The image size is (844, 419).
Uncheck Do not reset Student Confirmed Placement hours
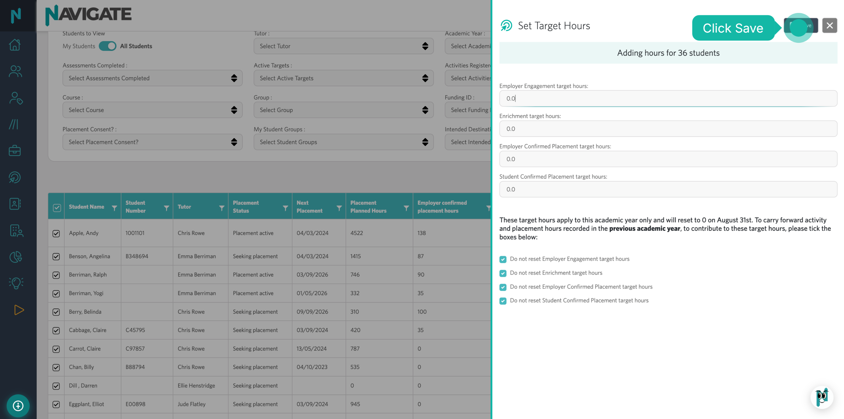pyautogui.click(x=503, y=301)
